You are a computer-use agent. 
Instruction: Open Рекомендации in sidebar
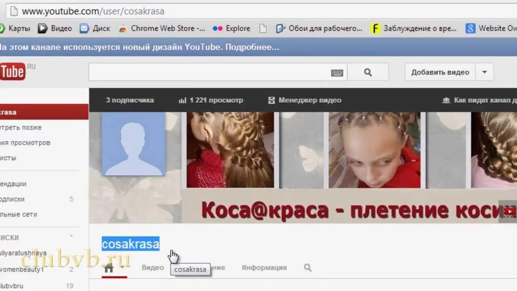pyautogui.click(x=13, y=184)
